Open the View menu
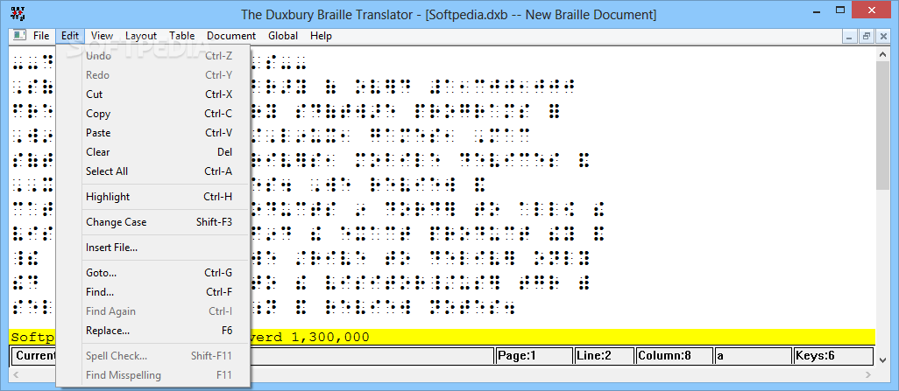Screen dimensions: 899x391 click(x=102, y=36)
